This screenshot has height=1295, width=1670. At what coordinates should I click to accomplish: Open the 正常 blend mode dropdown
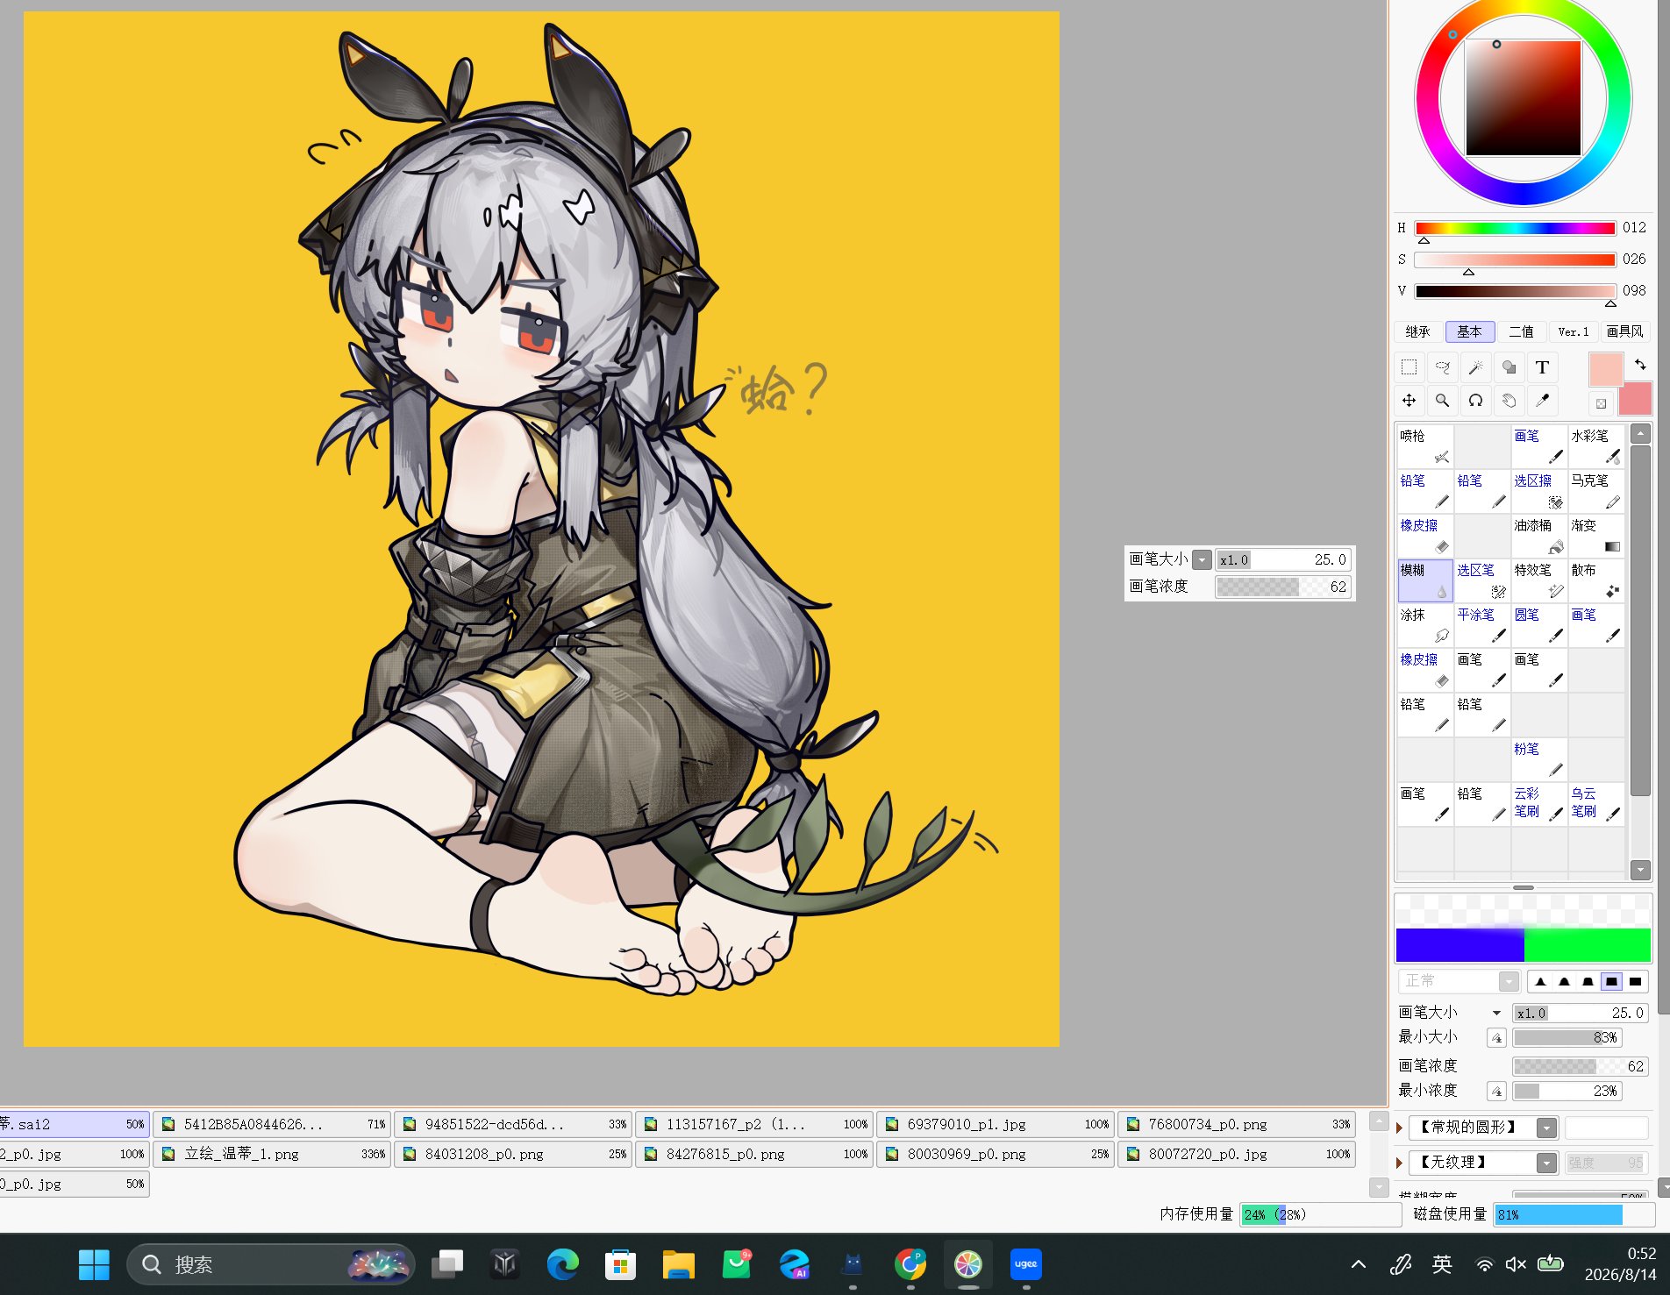click(1509, 981)
